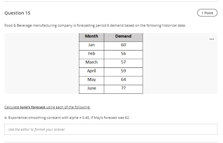Select the demand value 60 cell
The image size is (223, 143).
tap(123, 46)
